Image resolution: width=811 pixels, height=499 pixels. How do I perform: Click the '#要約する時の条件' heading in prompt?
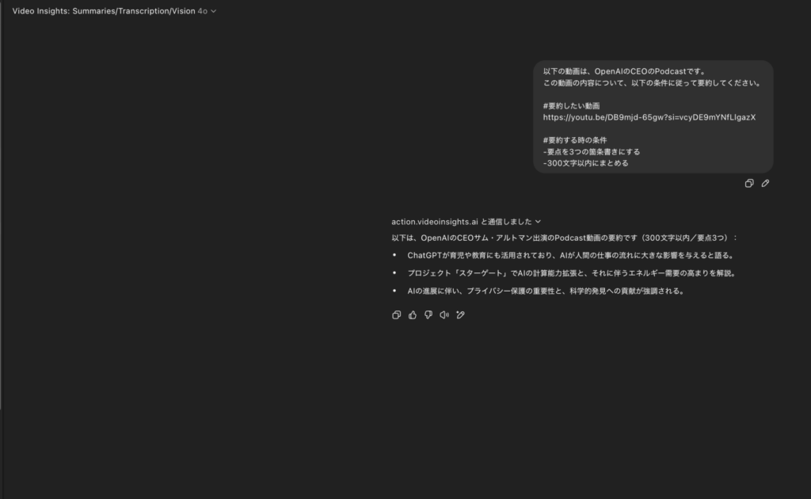click(575, 140)
